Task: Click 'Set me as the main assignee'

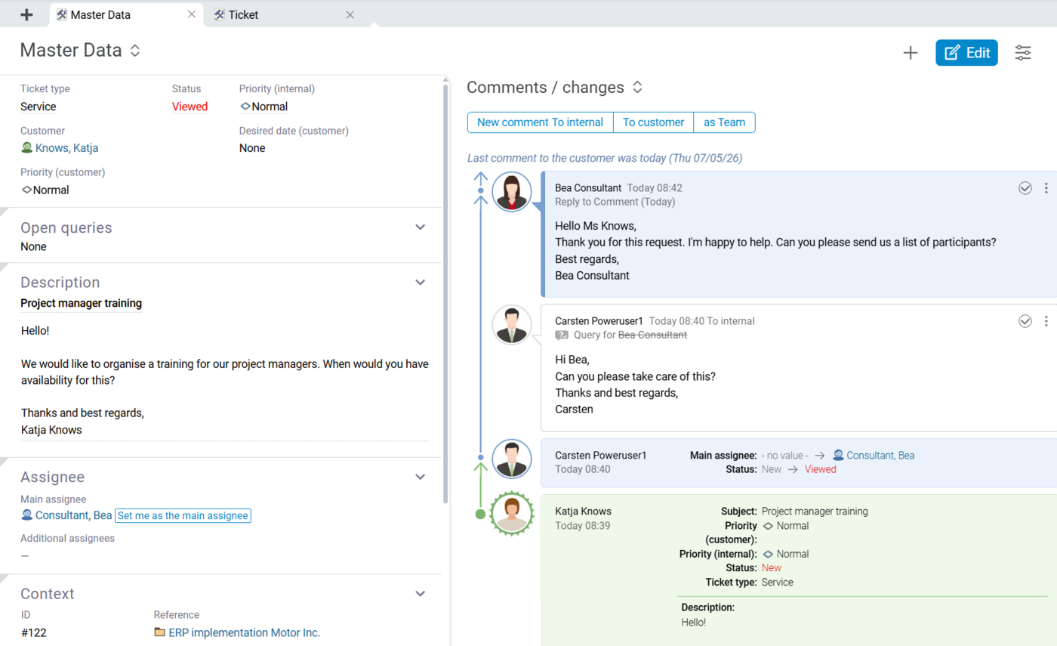Action: click(x=183, y=516)
